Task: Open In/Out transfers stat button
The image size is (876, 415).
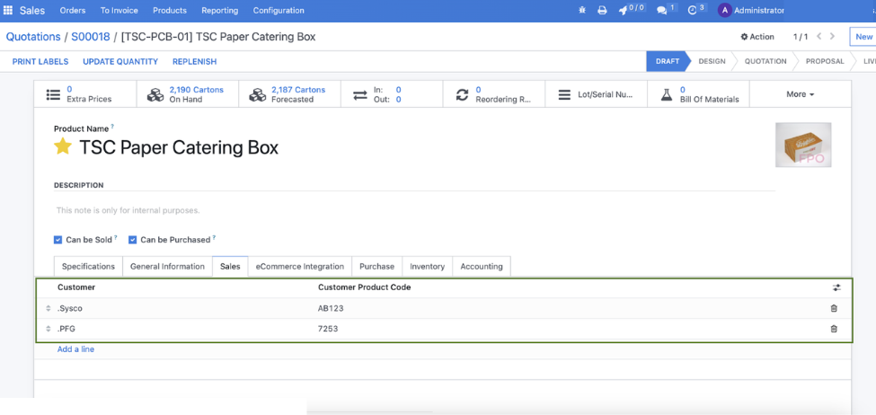Action: tap(392, 93)
